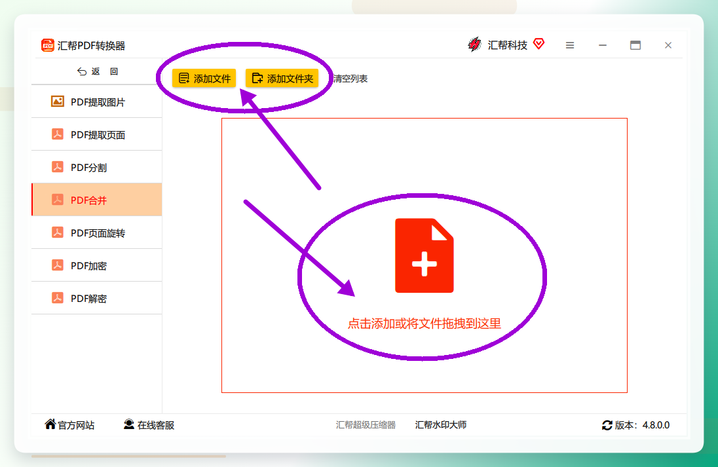Close the 汇帮PDF转换器 window
Screen dimensions: 718x467
click(x=668, y=45)
